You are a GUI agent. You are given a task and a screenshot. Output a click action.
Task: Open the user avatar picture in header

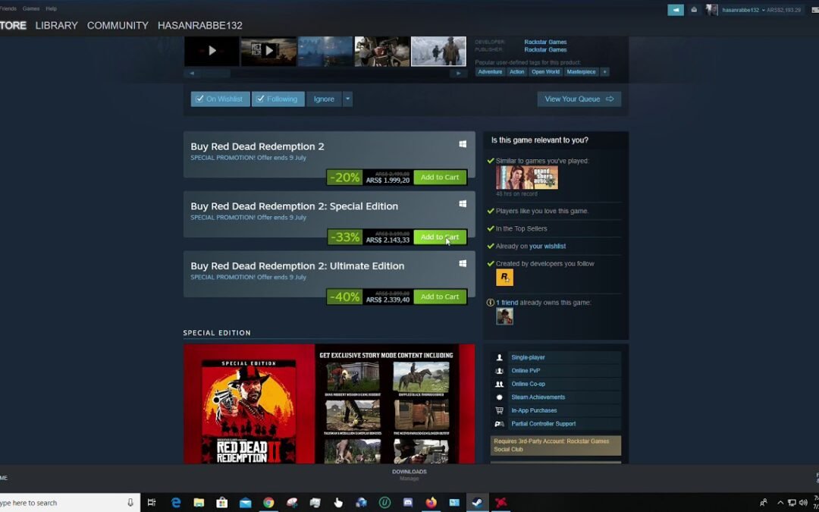click(x=712, y=10)
